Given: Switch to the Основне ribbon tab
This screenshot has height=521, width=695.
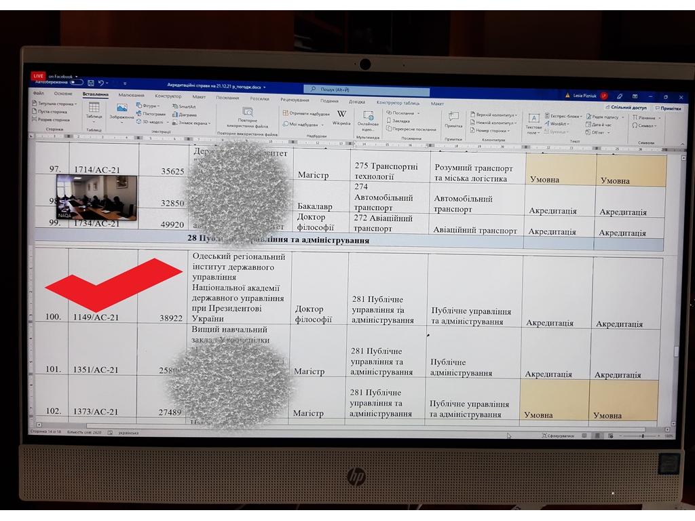Looking at the screenshot, I should [x=63, y=94].
